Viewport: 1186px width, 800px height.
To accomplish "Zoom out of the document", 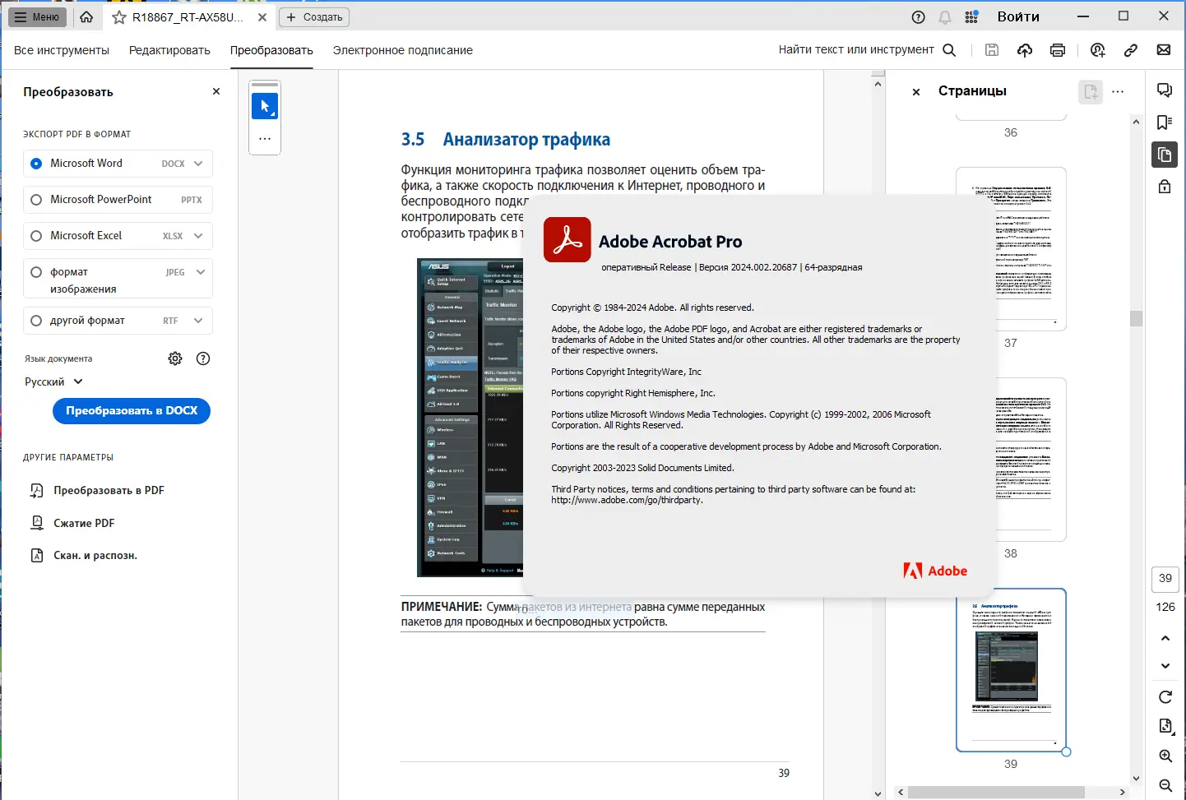I will [x=1165, y=786].
